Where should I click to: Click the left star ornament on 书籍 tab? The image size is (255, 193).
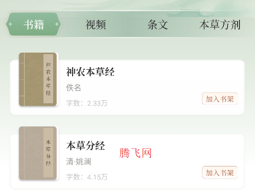(x=11, y=24)
